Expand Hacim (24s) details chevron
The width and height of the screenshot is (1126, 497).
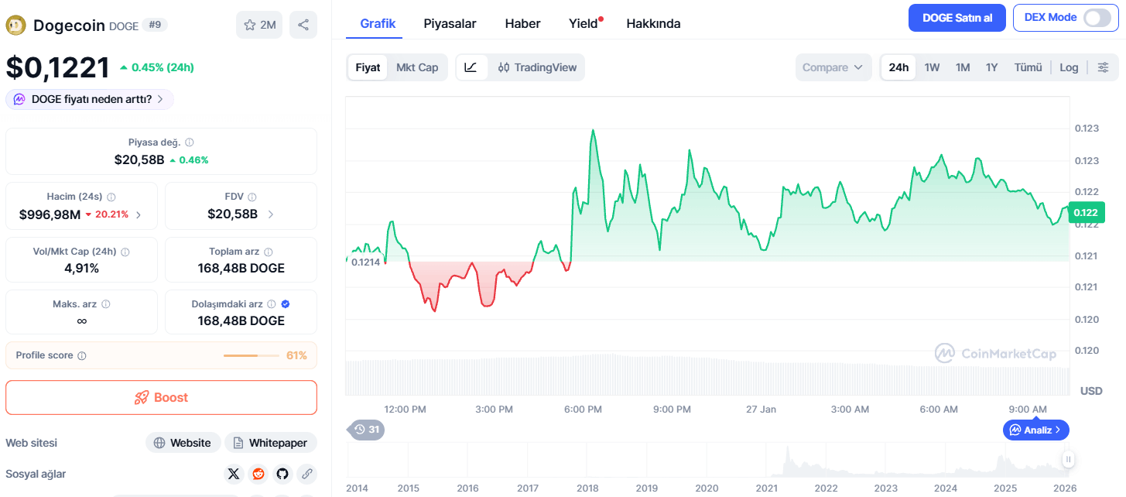[x=139, y=214]
